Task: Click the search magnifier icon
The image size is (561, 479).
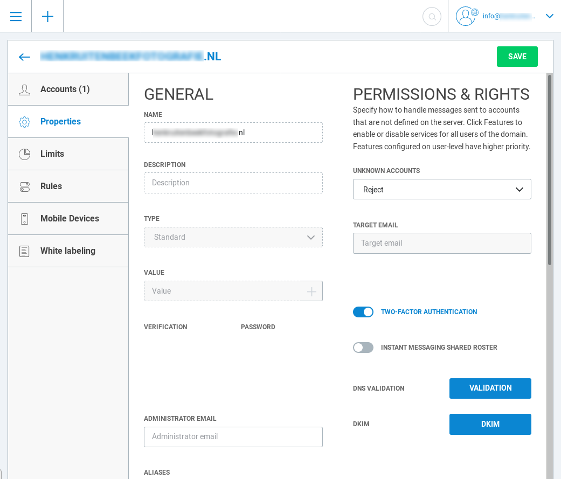Action: [x=432, y=17]
